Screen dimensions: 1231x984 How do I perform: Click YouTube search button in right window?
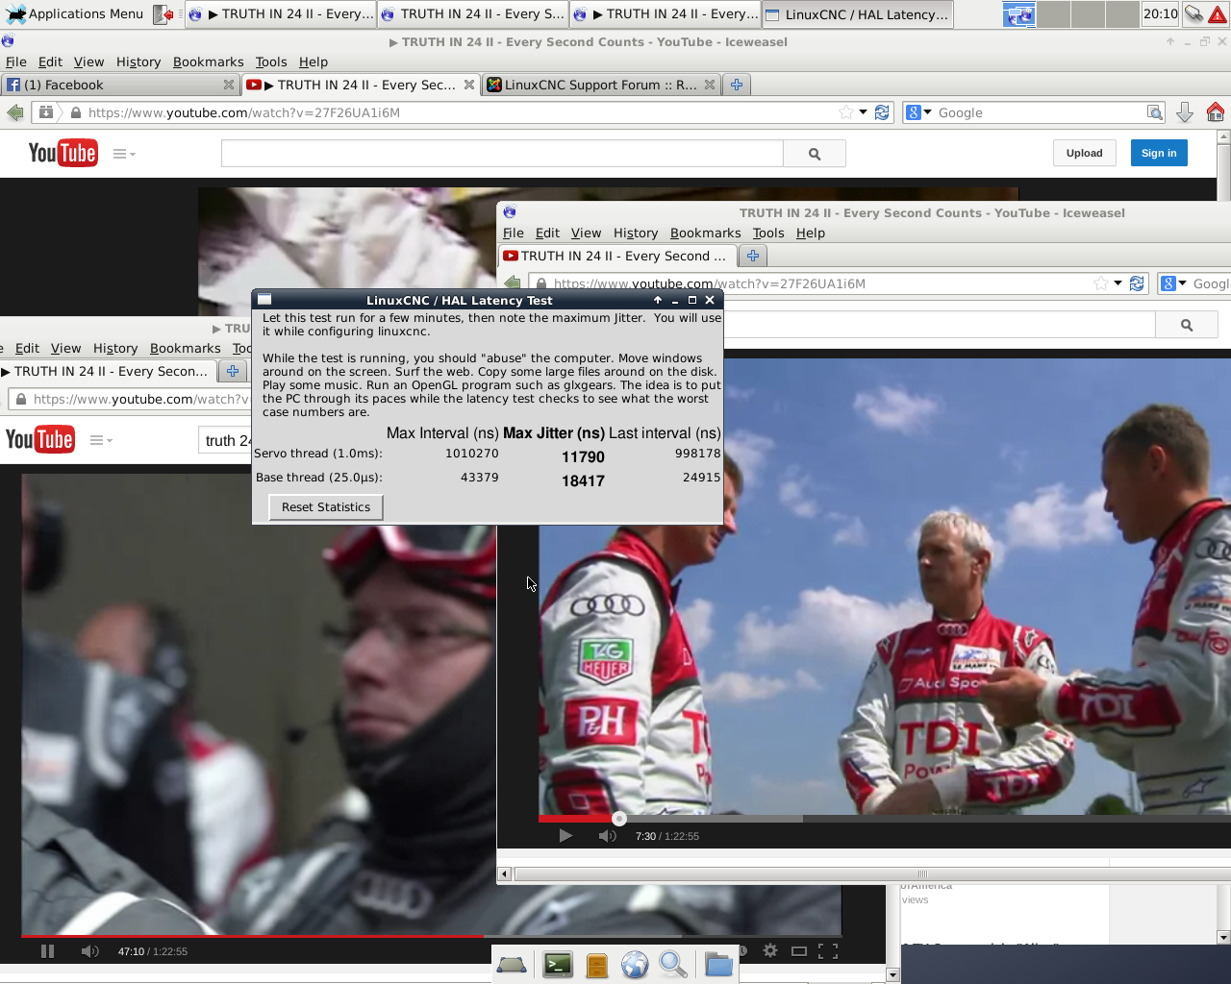(x=1187, y=325)
